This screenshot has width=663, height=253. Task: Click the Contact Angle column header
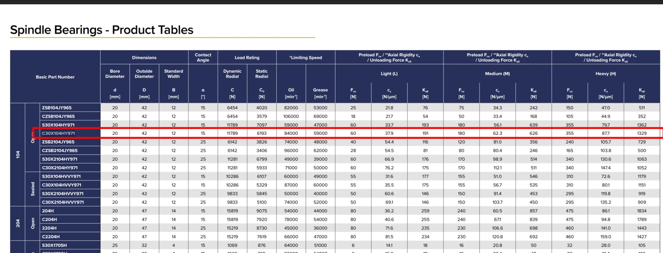point(203,57)
